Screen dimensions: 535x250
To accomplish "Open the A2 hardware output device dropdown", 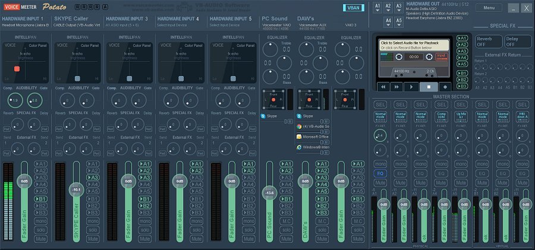I will [x=388, y=8].
